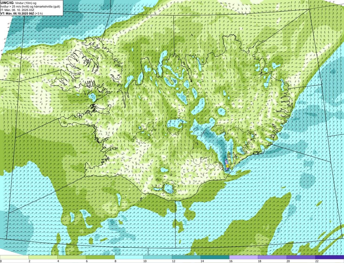This screenshot has width=344, height=263.
Task: Click the legend scale label '18'
Action: (259, 261)
